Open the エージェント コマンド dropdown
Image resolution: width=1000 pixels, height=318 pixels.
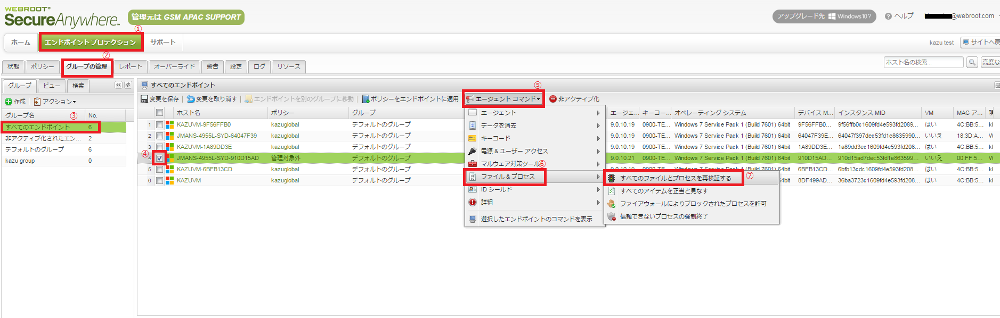coord(503,99)
